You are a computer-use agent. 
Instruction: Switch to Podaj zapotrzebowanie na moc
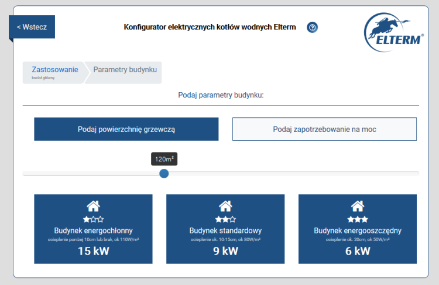tap(324, 129)
